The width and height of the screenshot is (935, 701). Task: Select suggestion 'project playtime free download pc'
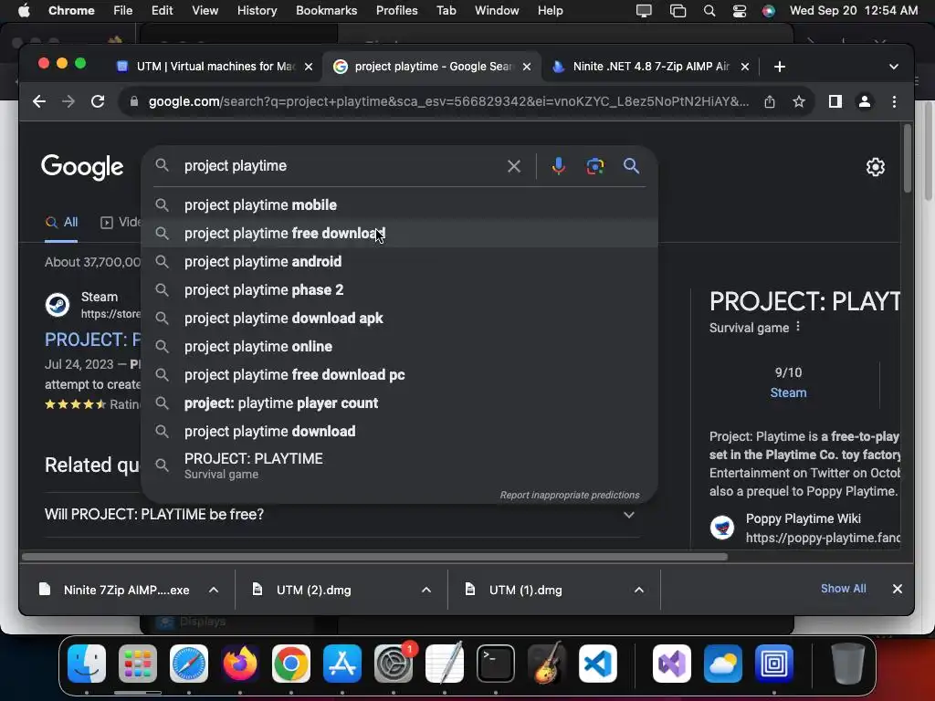[x=400, y=375]
